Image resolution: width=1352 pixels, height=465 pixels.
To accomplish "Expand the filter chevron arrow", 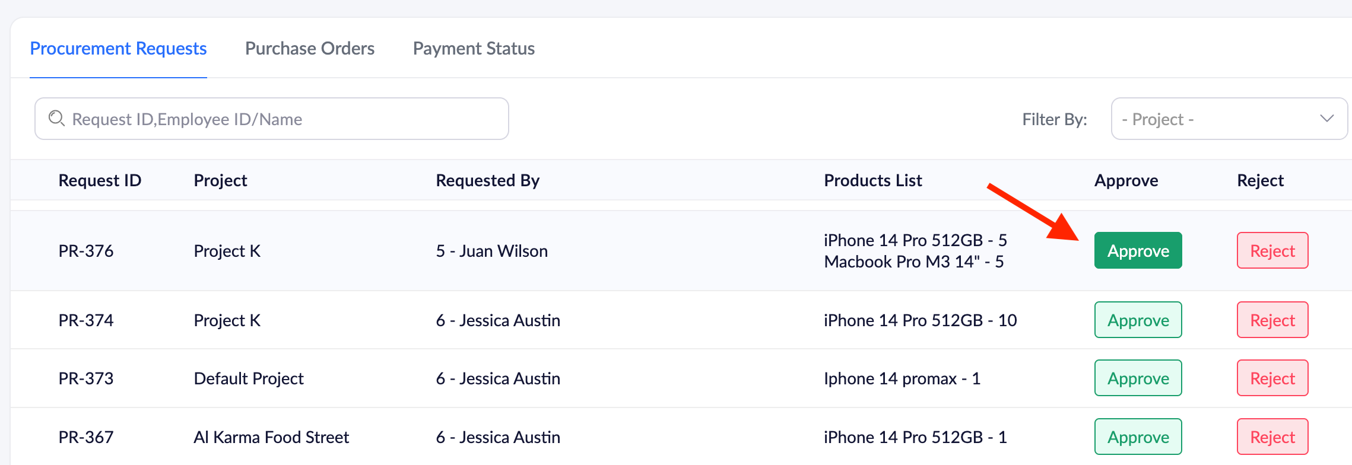I will coord(1326,118).
